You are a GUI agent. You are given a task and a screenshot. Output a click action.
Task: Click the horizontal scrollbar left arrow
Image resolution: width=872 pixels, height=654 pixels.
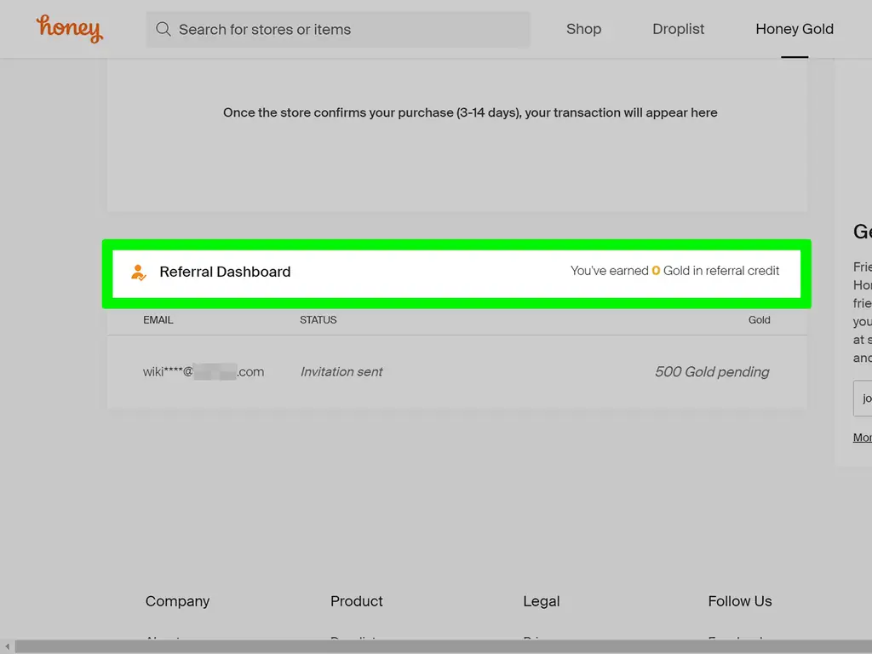[7, 647]
